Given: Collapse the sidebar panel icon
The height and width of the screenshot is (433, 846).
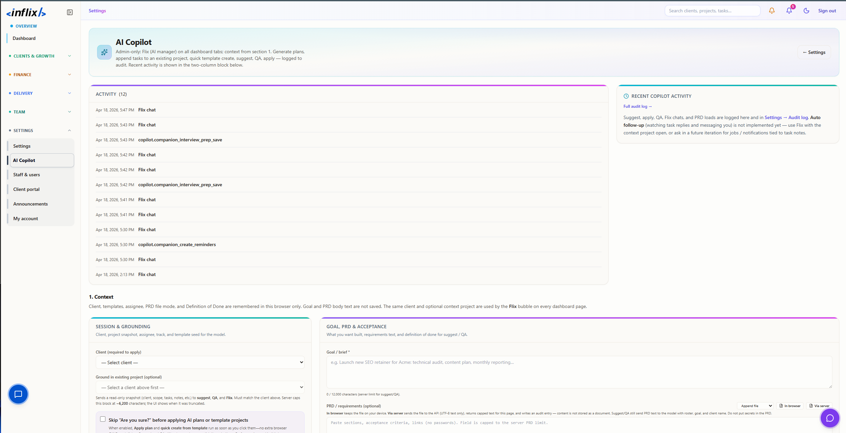Looking at the screenshot, I should click(70, 12).
